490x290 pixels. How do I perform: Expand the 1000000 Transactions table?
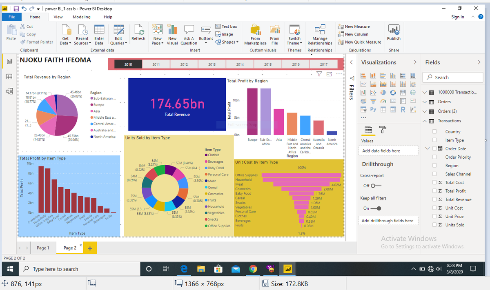point(425,92)
